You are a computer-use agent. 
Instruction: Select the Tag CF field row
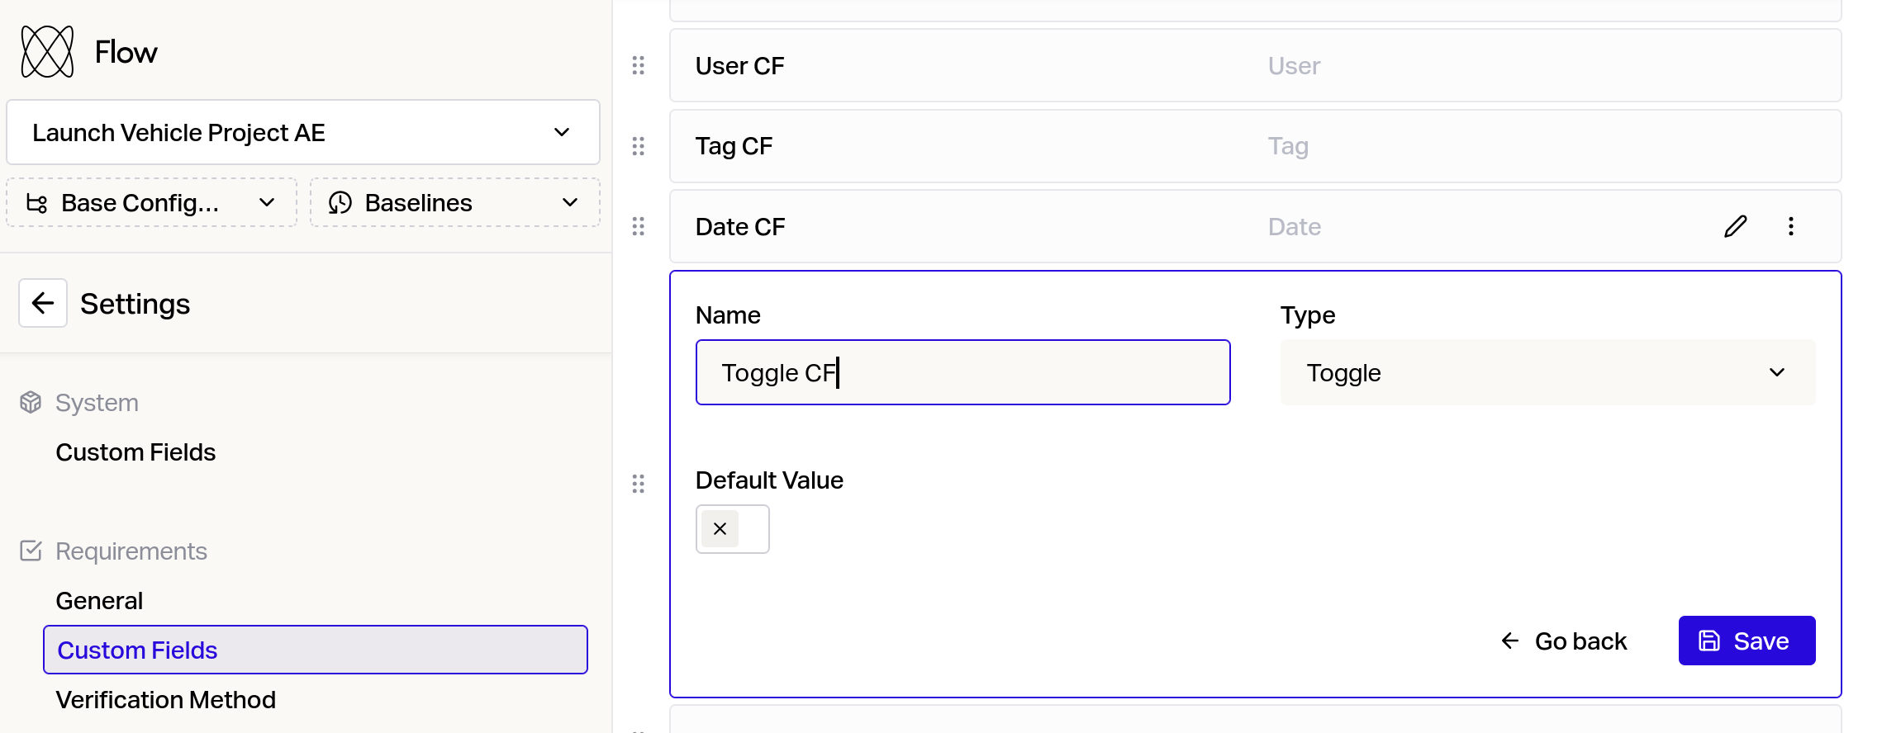point(1256,146)
